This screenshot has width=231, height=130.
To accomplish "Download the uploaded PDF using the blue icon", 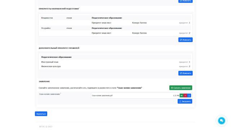I will pos(189,95).
